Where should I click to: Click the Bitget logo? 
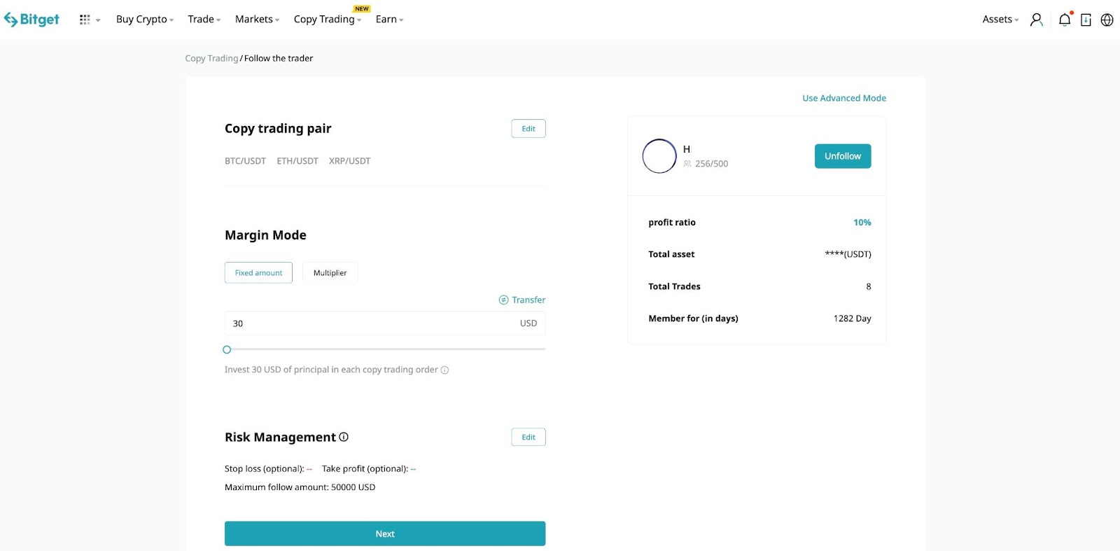pos(31,20)
